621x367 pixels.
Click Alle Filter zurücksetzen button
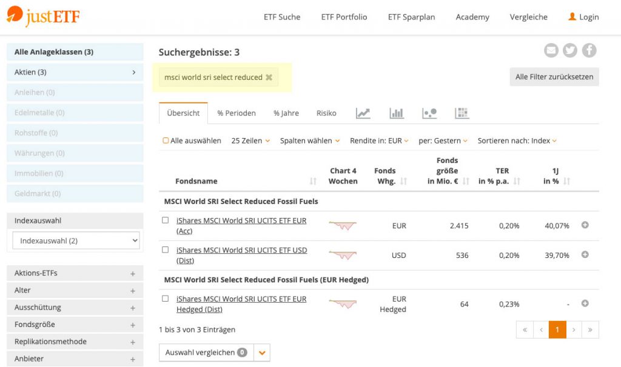pyautogui.click(x=554, y=77)
